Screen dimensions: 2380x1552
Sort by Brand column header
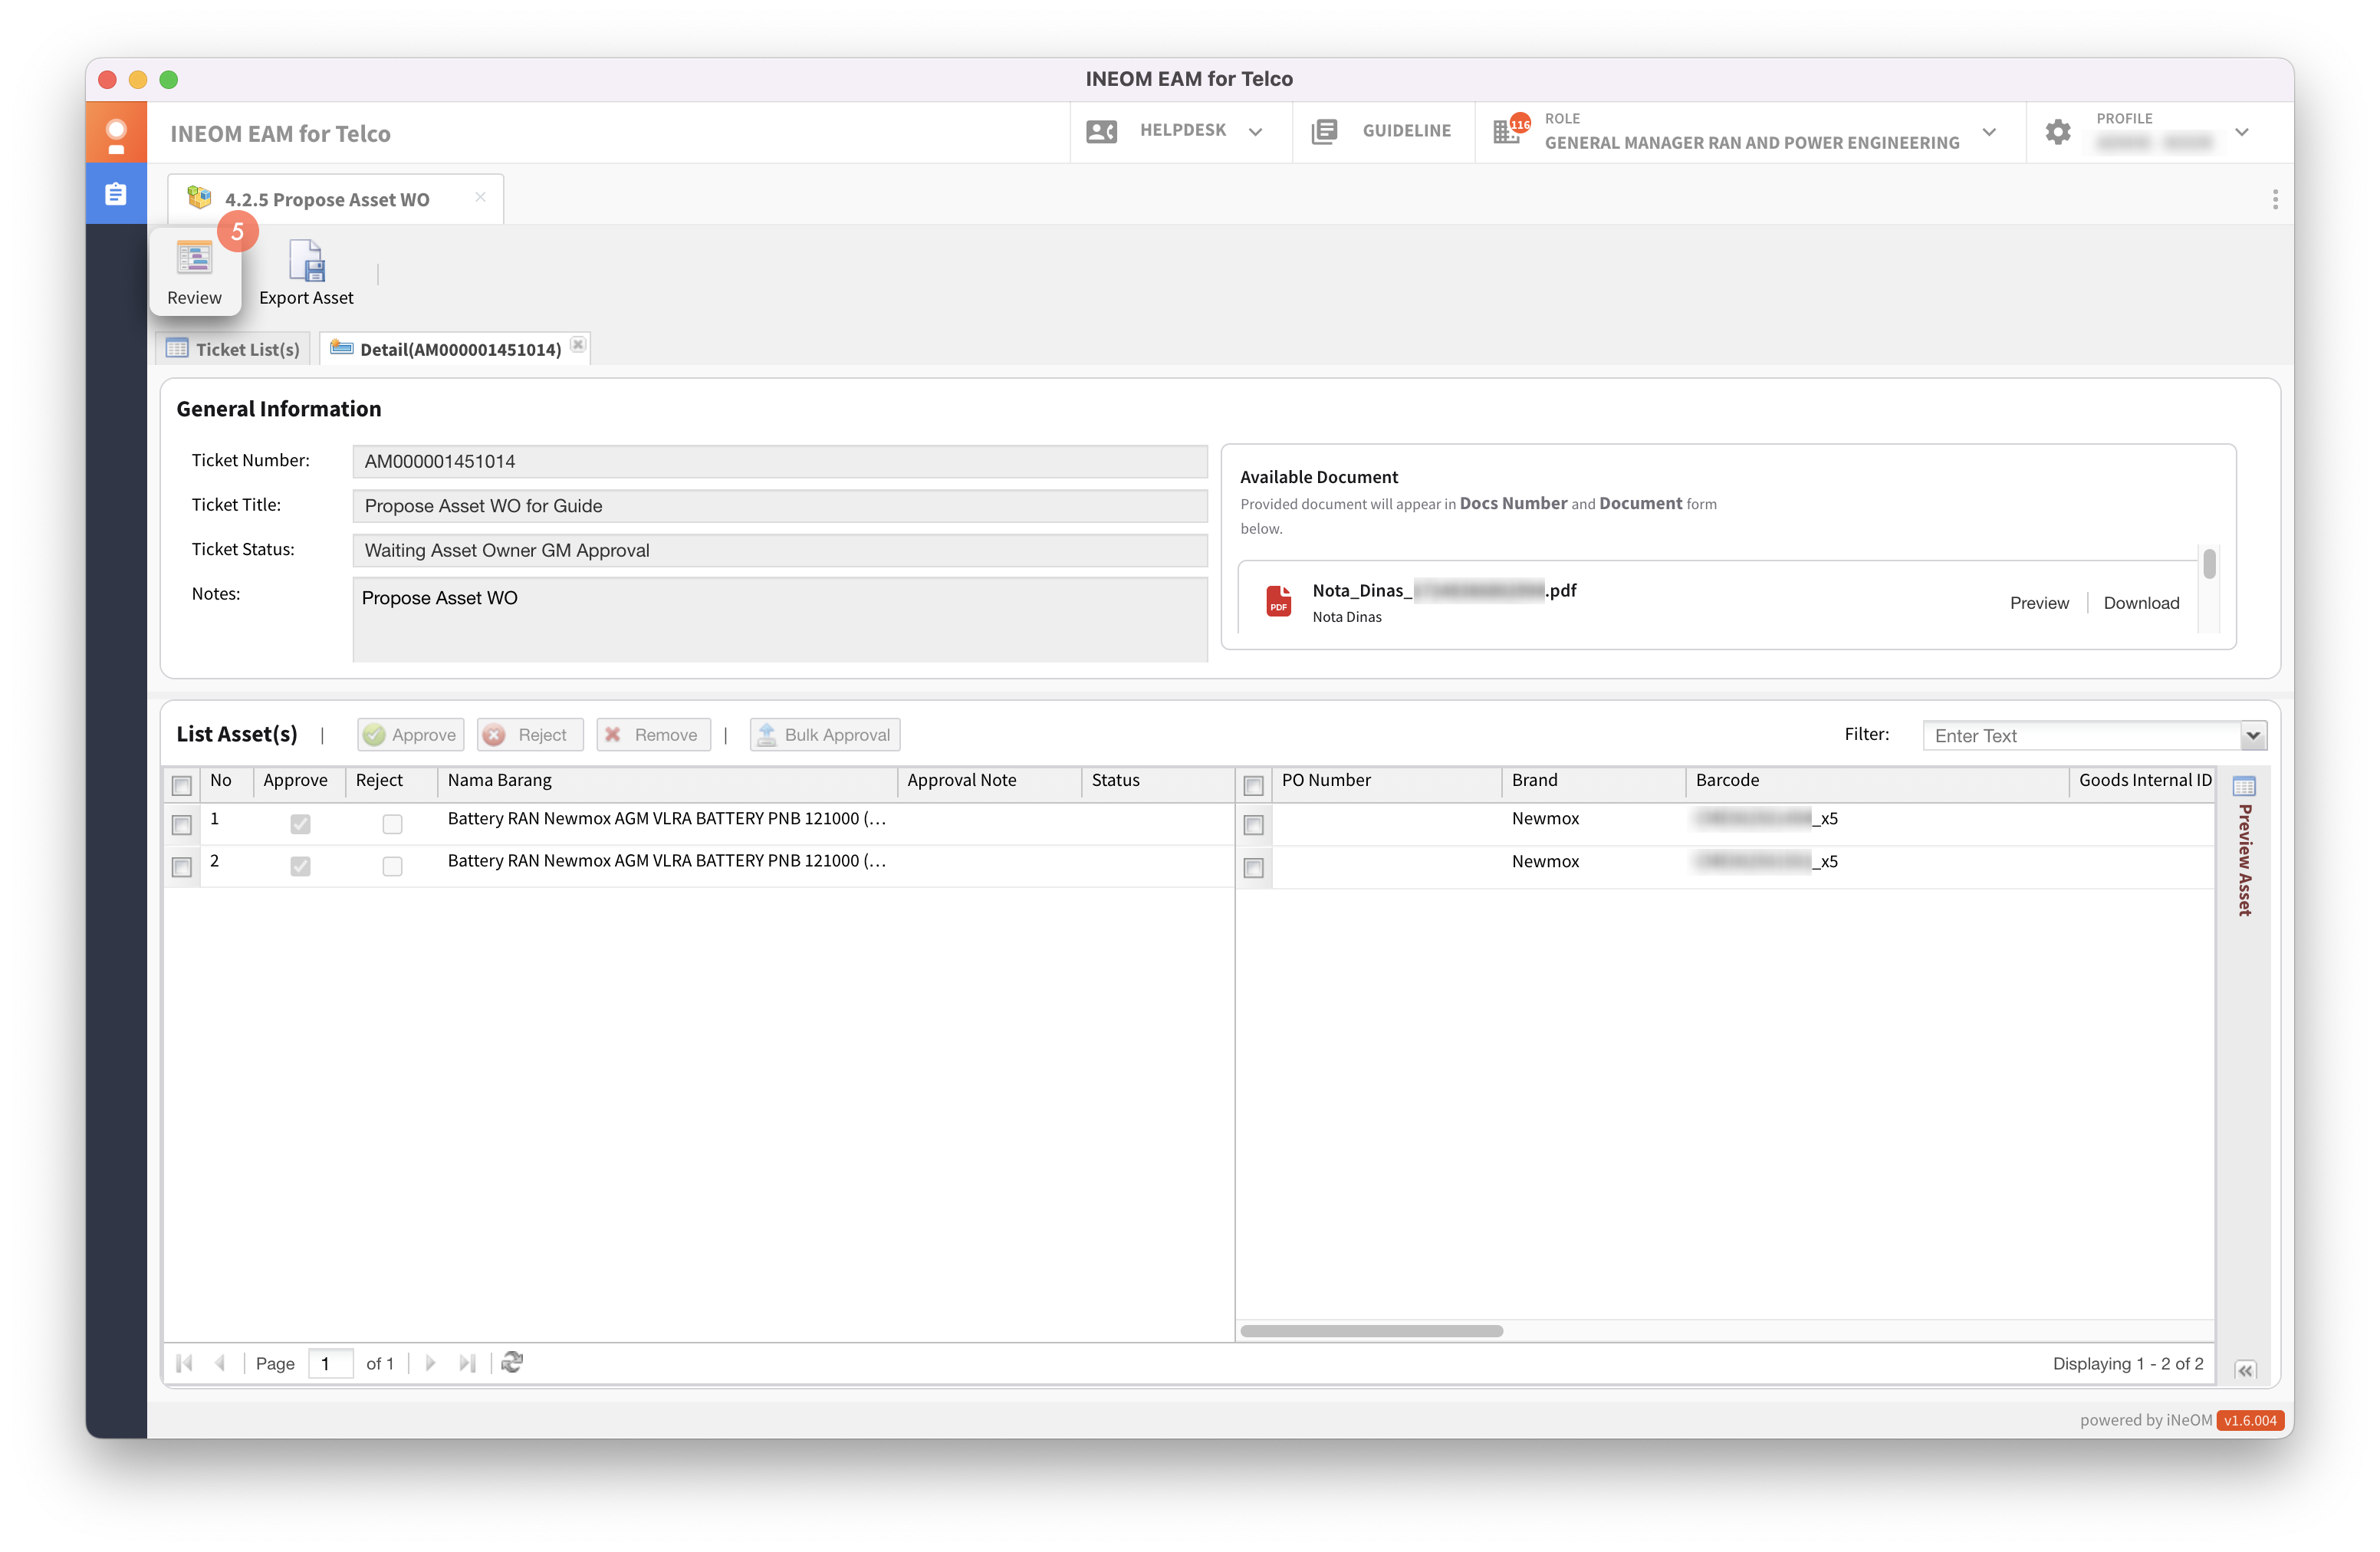tap(1594, 781)
